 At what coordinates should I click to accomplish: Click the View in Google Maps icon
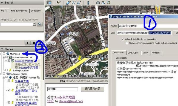tap(108, 3)
